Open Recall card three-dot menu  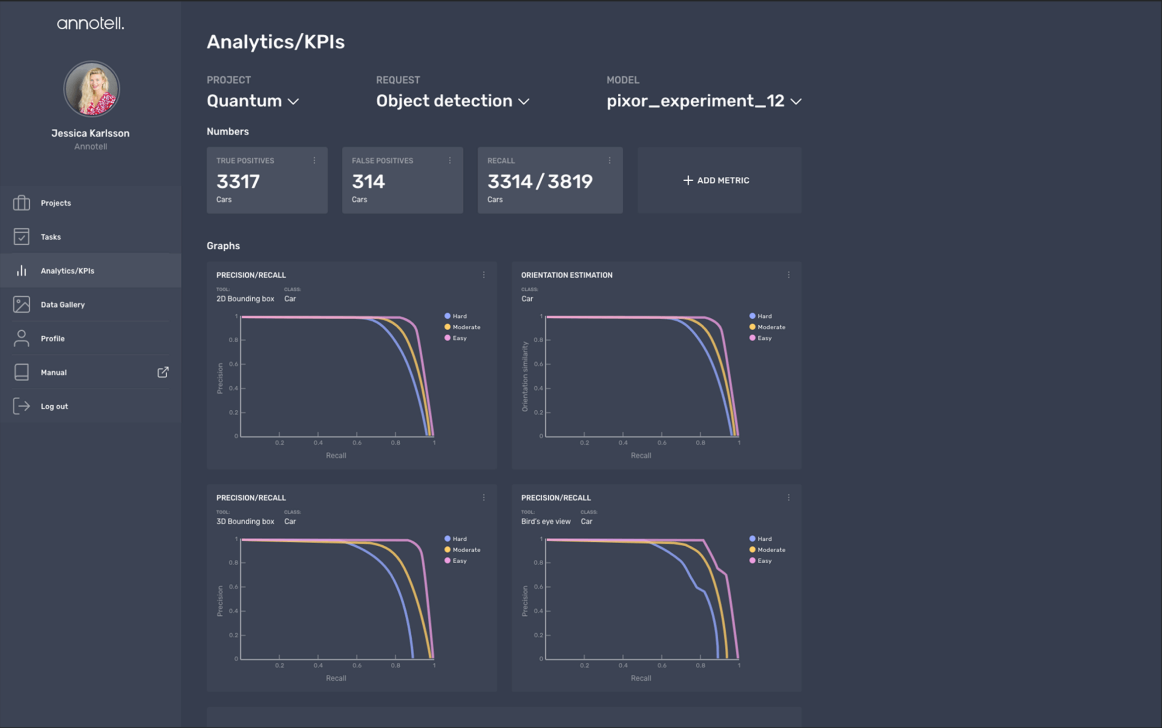[610, 160]
